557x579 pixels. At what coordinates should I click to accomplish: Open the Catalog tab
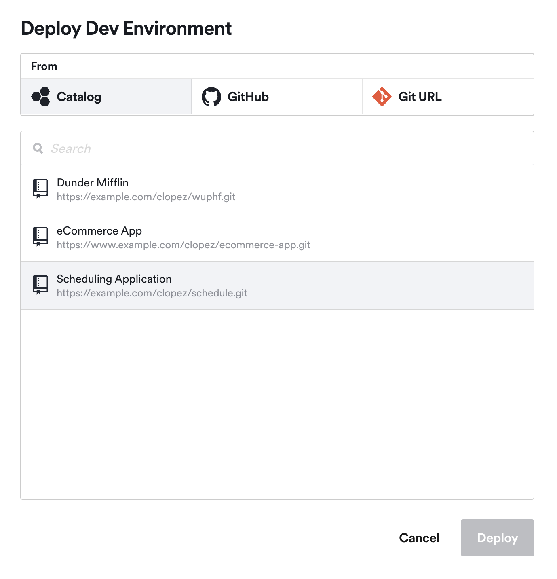(x=105, y=97)
